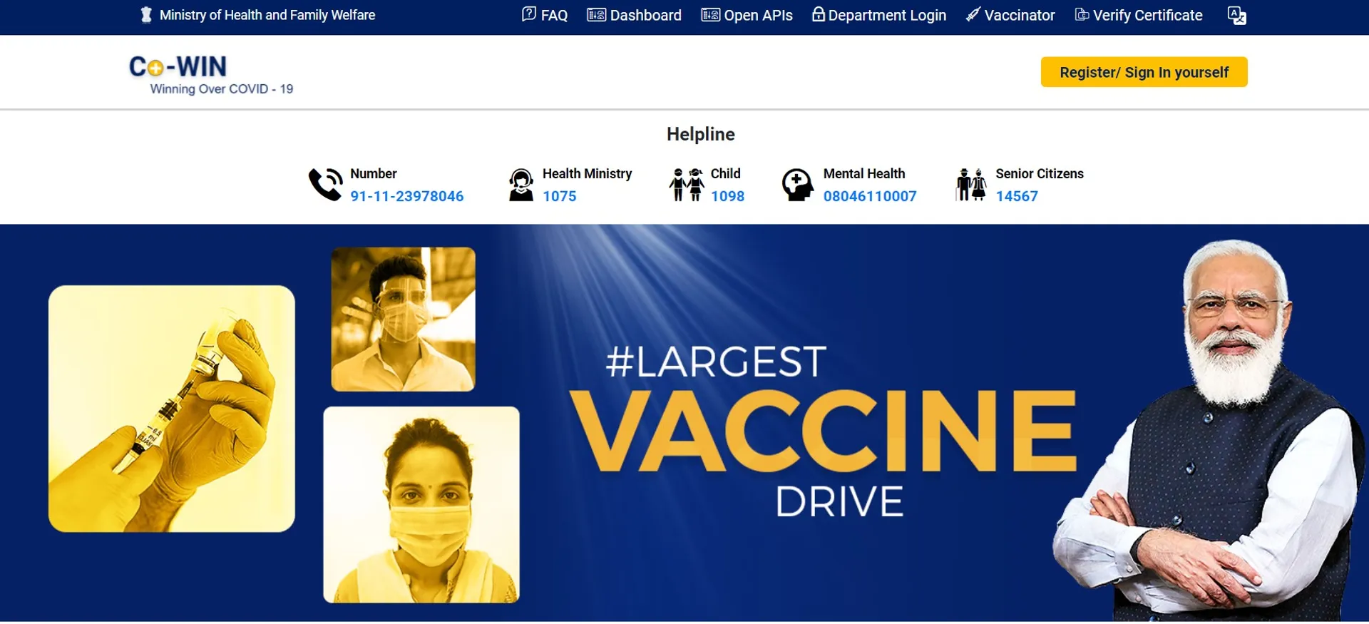Image resolution: width=1369 pixels, height=624 pixels.
Task: Click Senior Citizens number 14567
Action: tap(1017, 196)
